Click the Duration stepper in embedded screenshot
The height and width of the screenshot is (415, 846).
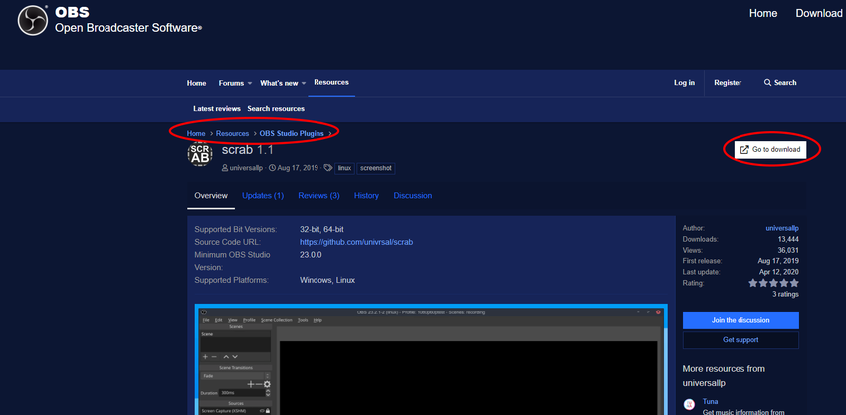(x=268, y=393)
